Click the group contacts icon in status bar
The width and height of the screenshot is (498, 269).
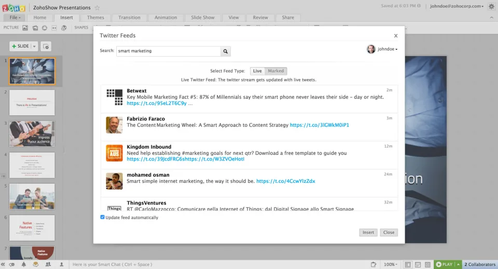(48, 264)
